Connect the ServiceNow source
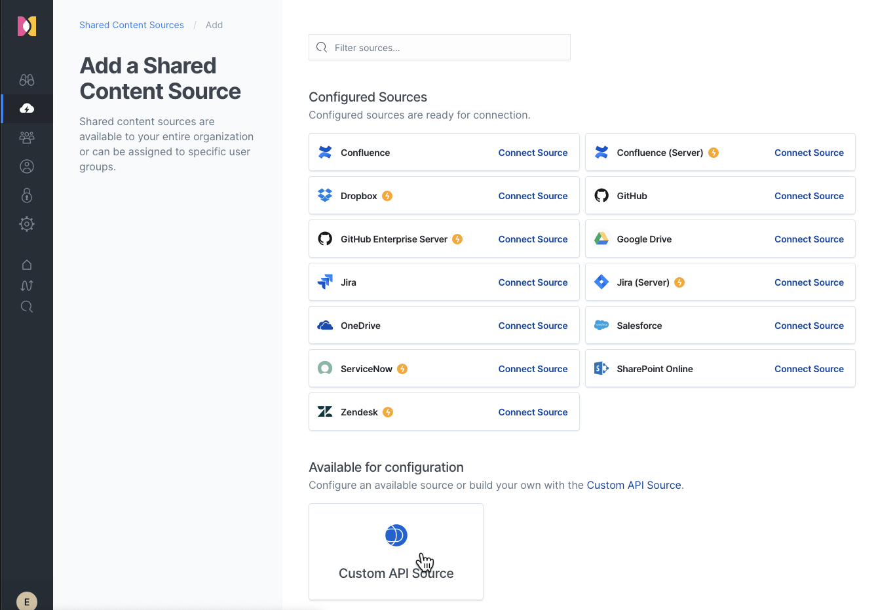Image resolution: width=876 pixels, height=610 pixels. click(533, 369)
